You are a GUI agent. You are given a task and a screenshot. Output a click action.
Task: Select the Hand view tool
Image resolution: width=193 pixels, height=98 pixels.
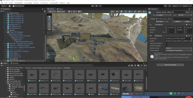coord(49,17)
